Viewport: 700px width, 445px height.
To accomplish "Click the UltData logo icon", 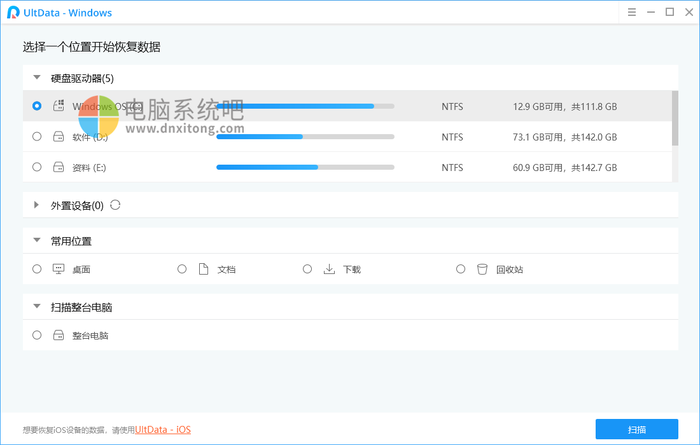I will point(13,13).
